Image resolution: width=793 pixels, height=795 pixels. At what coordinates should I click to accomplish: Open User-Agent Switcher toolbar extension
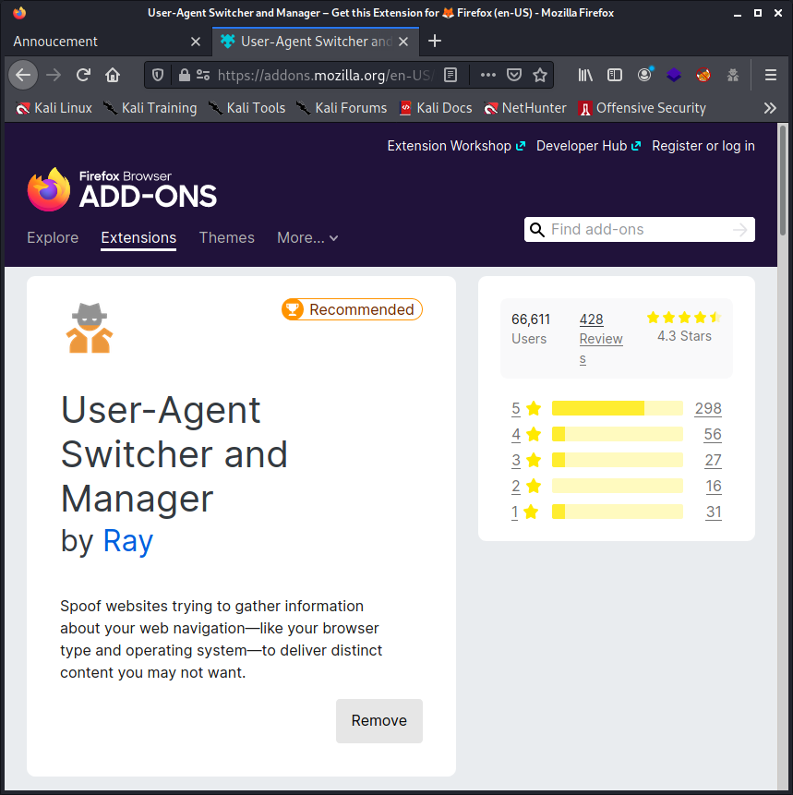733,76
